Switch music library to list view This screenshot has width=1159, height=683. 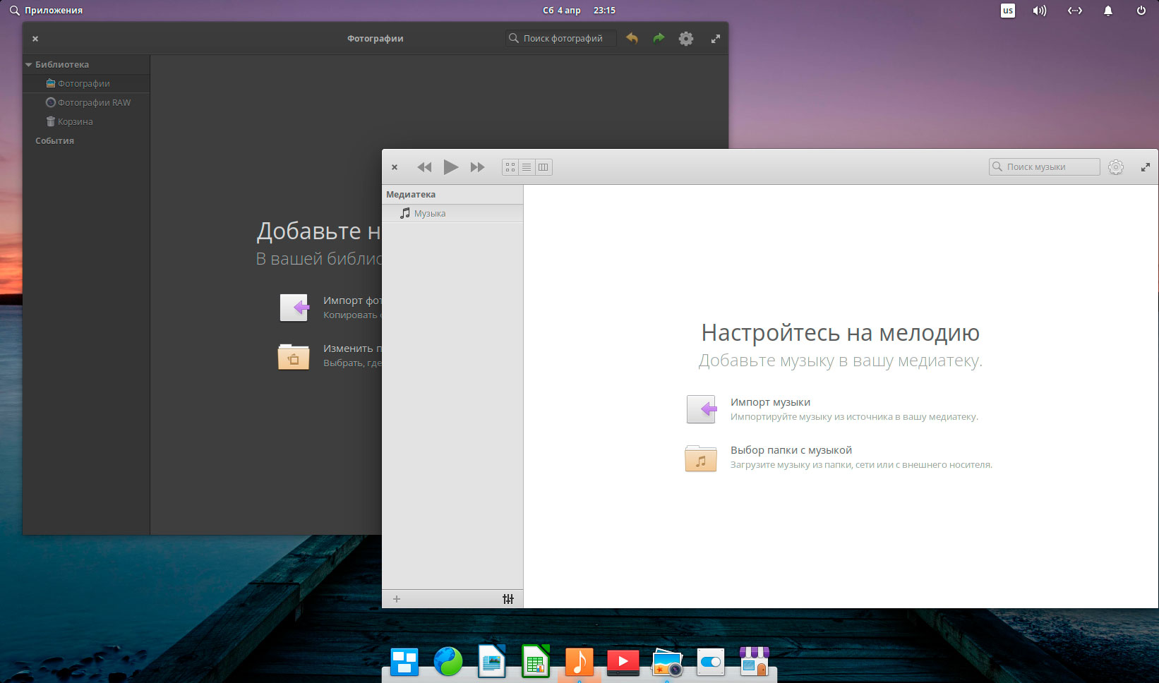pos(527,167)
